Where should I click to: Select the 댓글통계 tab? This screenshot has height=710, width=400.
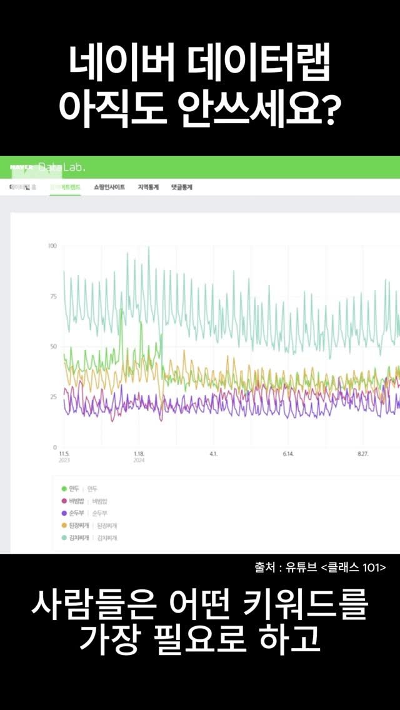tap(181, 187)
